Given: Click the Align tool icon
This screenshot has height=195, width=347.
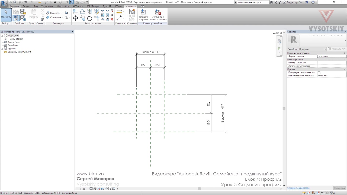Looking at the screenshot, I should point(76,12).
